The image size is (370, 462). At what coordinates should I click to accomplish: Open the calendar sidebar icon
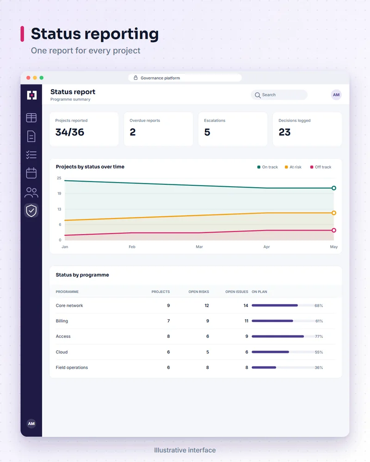31,173
